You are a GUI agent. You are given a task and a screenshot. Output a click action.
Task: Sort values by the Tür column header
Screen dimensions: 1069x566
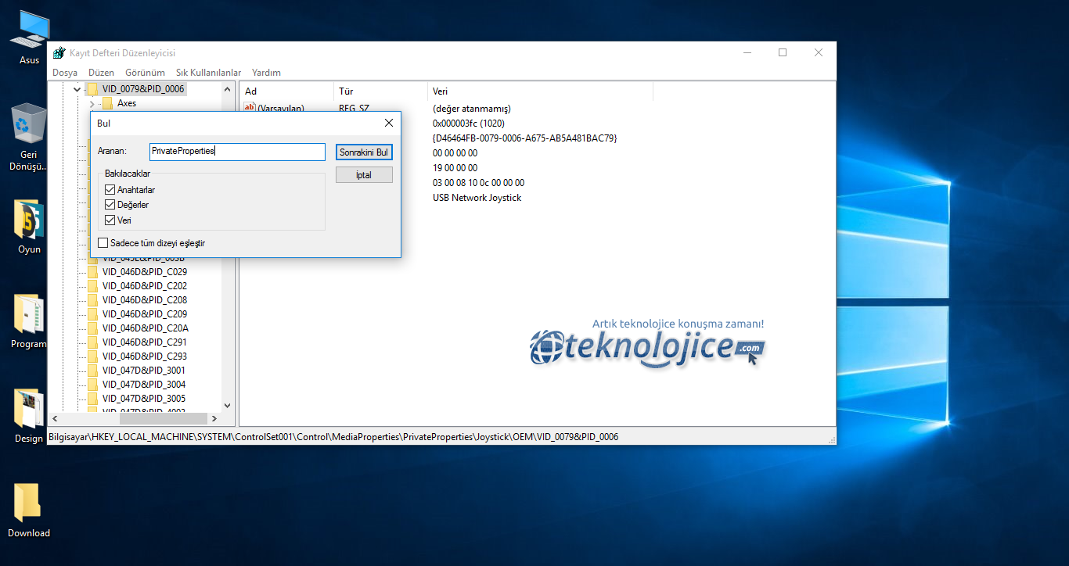tap(380, 91)
